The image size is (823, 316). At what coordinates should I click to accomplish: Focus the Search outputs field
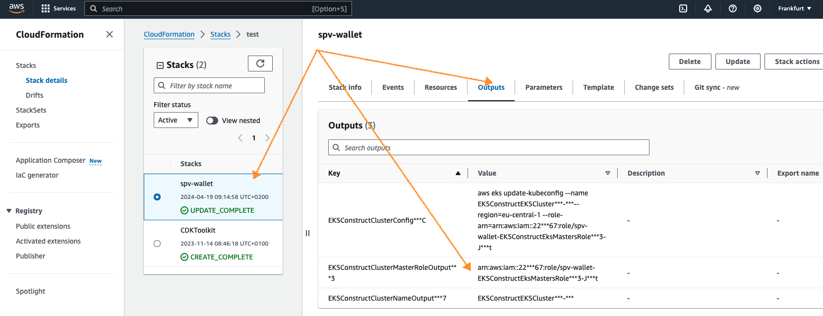coord(489,147)
